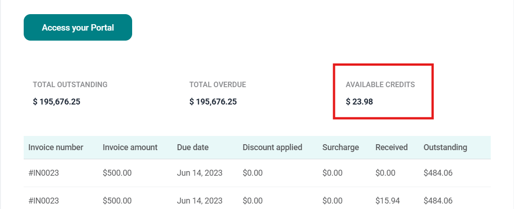Click the first row's Jun 14, 2023 due date
Screen dimensions: 514x209
[200, 173]
